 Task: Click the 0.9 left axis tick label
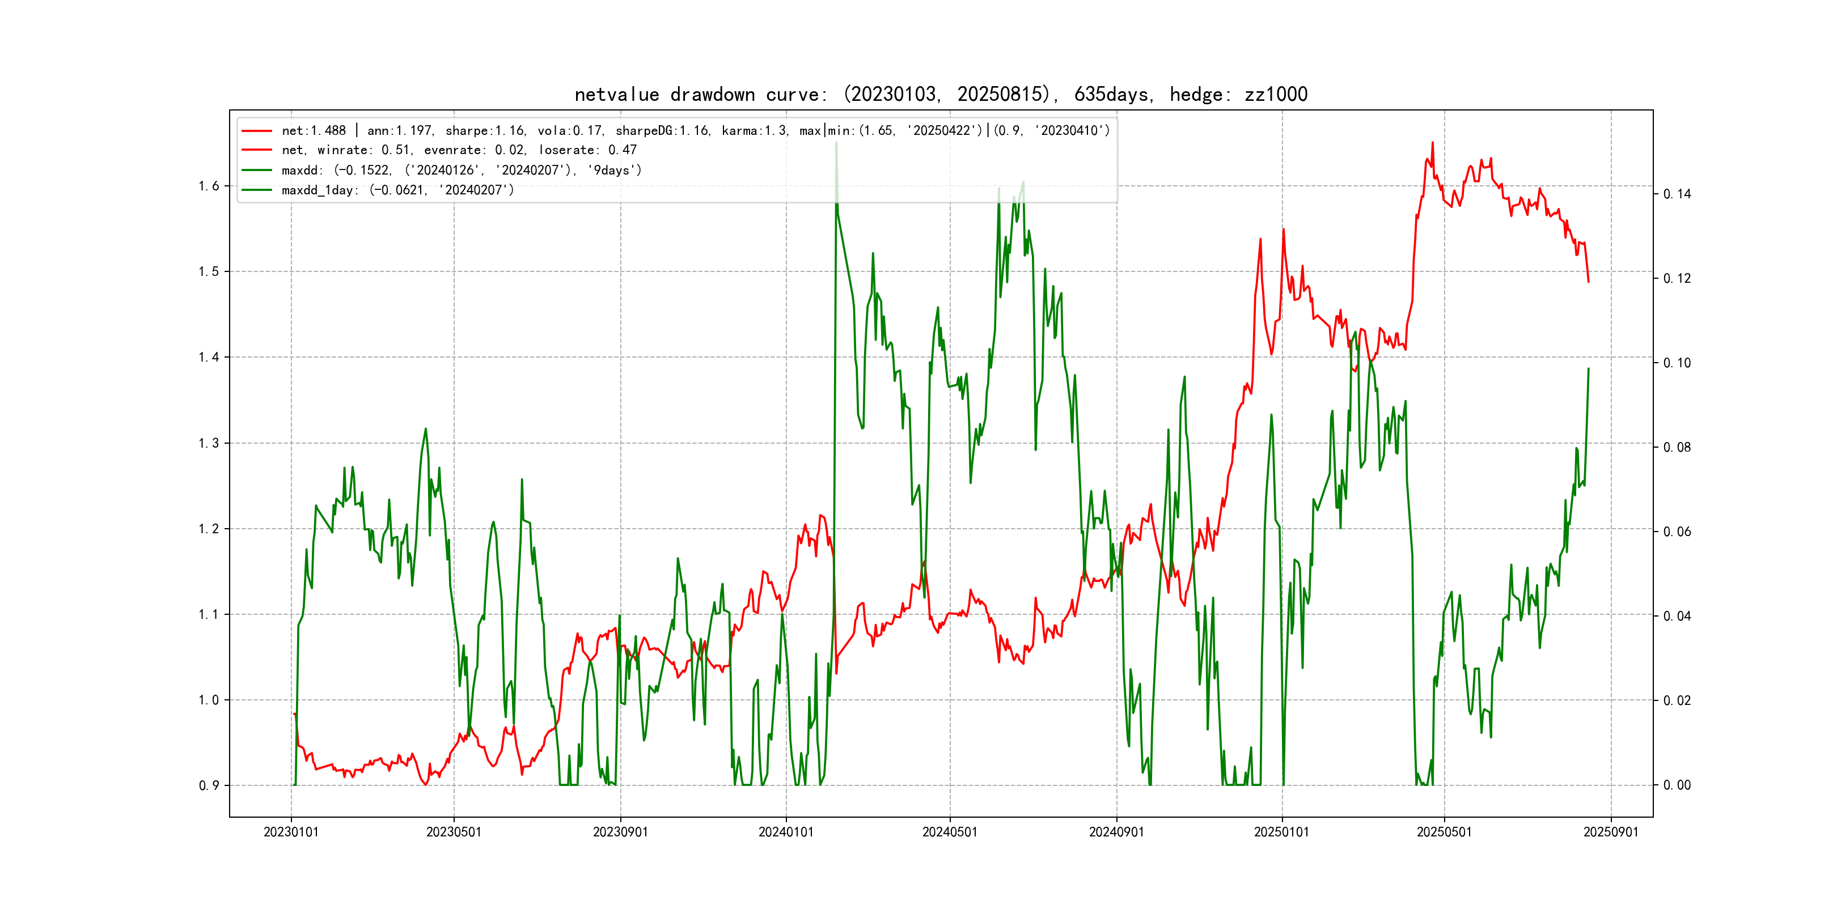209,785
